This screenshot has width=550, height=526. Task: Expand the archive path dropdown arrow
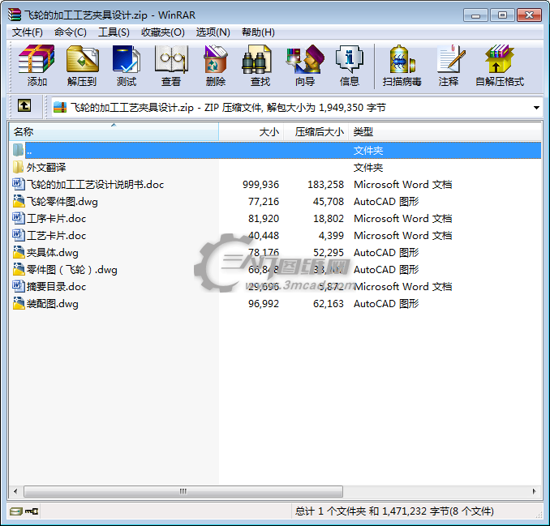[x=536, y=108]
